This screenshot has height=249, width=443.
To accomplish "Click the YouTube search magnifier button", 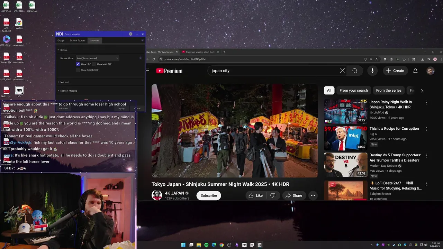I will coord(355,71).
